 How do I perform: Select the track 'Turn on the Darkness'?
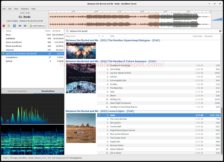coord(159,134)
